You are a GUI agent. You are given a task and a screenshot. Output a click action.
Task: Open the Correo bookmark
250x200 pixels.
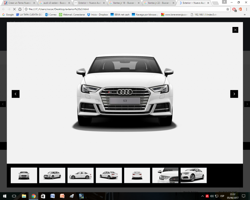coord(51,15)
